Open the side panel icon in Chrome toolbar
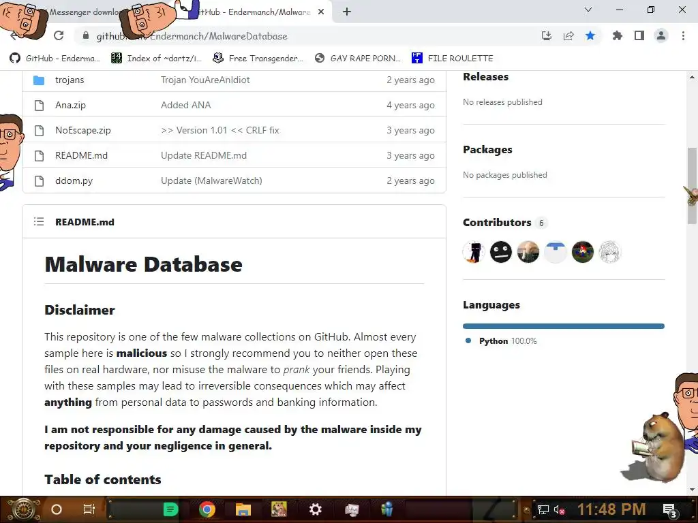The image size is (698, 523). tap(639, 35)
